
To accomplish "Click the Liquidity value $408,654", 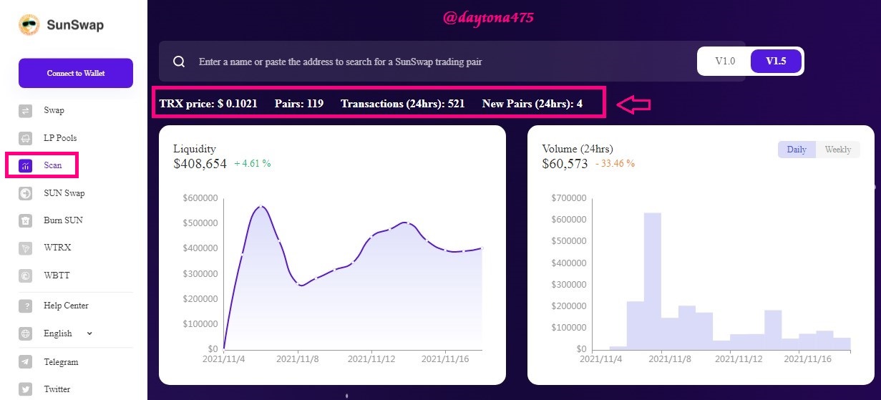I will point(200,163).
